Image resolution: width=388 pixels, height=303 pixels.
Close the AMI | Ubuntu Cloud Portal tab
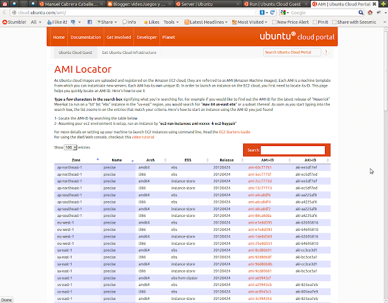(x=375, y=4)
